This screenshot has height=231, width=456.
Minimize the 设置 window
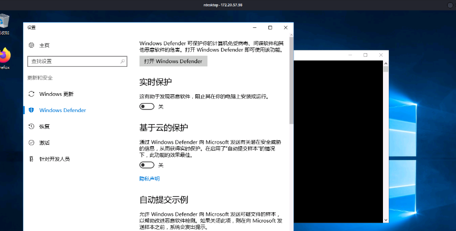click(x=254, y=27)
